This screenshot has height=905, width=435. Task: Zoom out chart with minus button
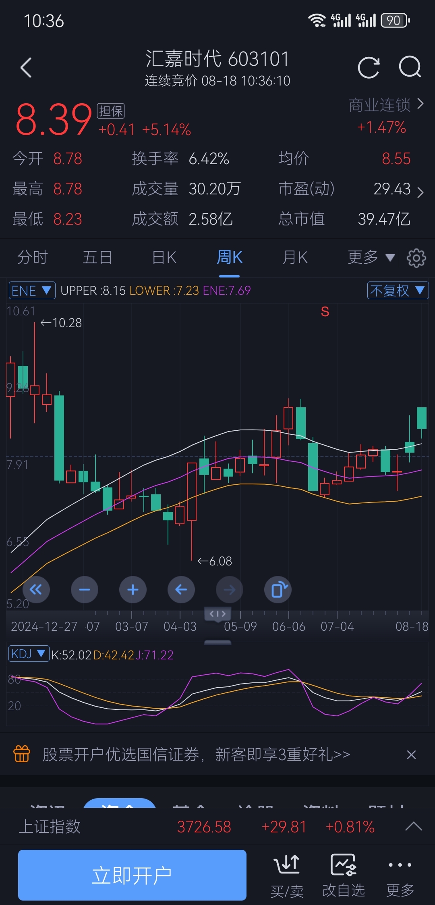pyautogui.click(x=85, y=590)
